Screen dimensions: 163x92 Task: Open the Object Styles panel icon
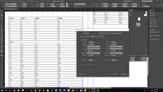pyautogui.click(x=151, y=32)
